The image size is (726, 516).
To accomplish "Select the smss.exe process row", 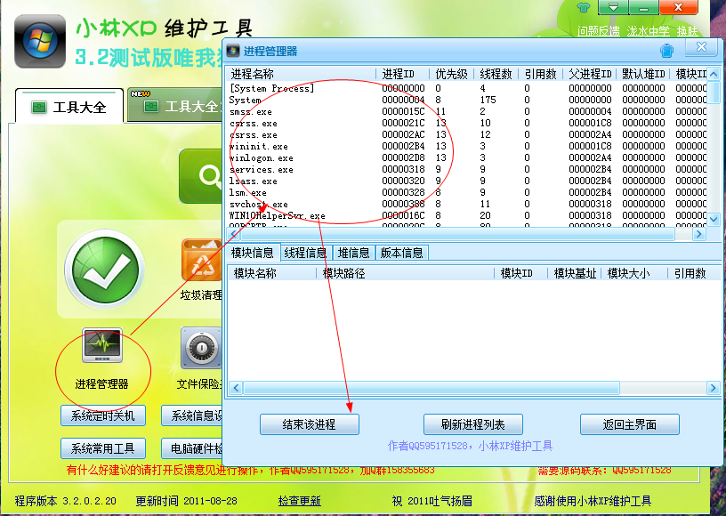I will coord(467,111).
